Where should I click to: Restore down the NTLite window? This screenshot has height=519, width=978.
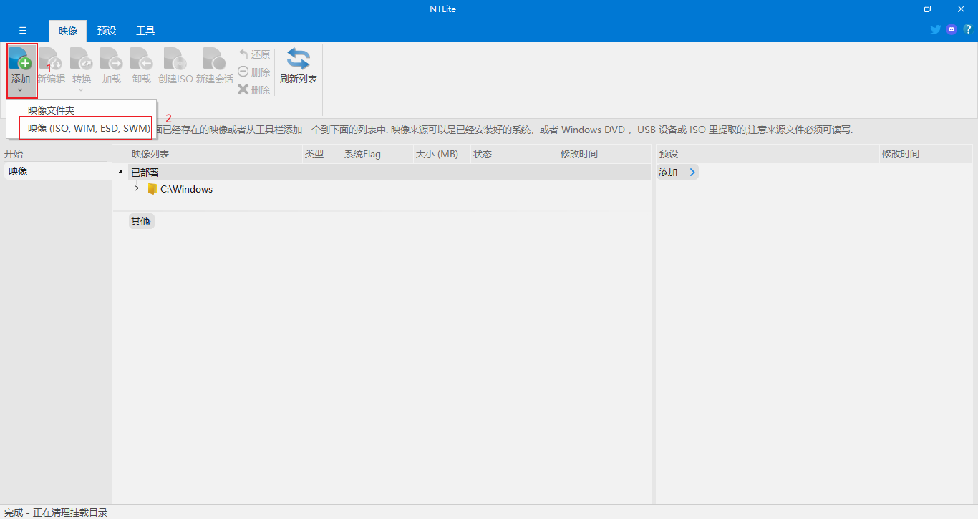tap(927, 9)
